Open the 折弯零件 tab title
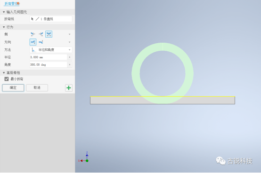The height and width of the screenshot is (173, 261). click(x=12, y=3)
